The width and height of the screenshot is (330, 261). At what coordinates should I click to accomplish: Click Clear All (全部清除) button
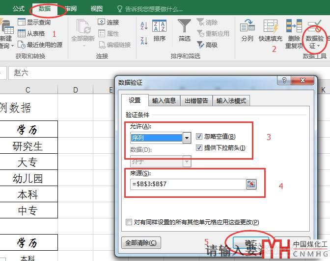click(141, 243)
